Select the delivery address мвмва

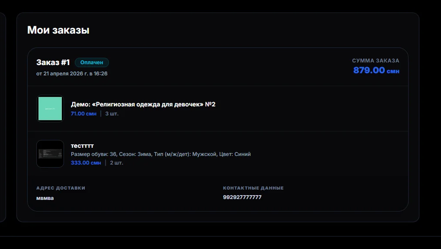45,198
